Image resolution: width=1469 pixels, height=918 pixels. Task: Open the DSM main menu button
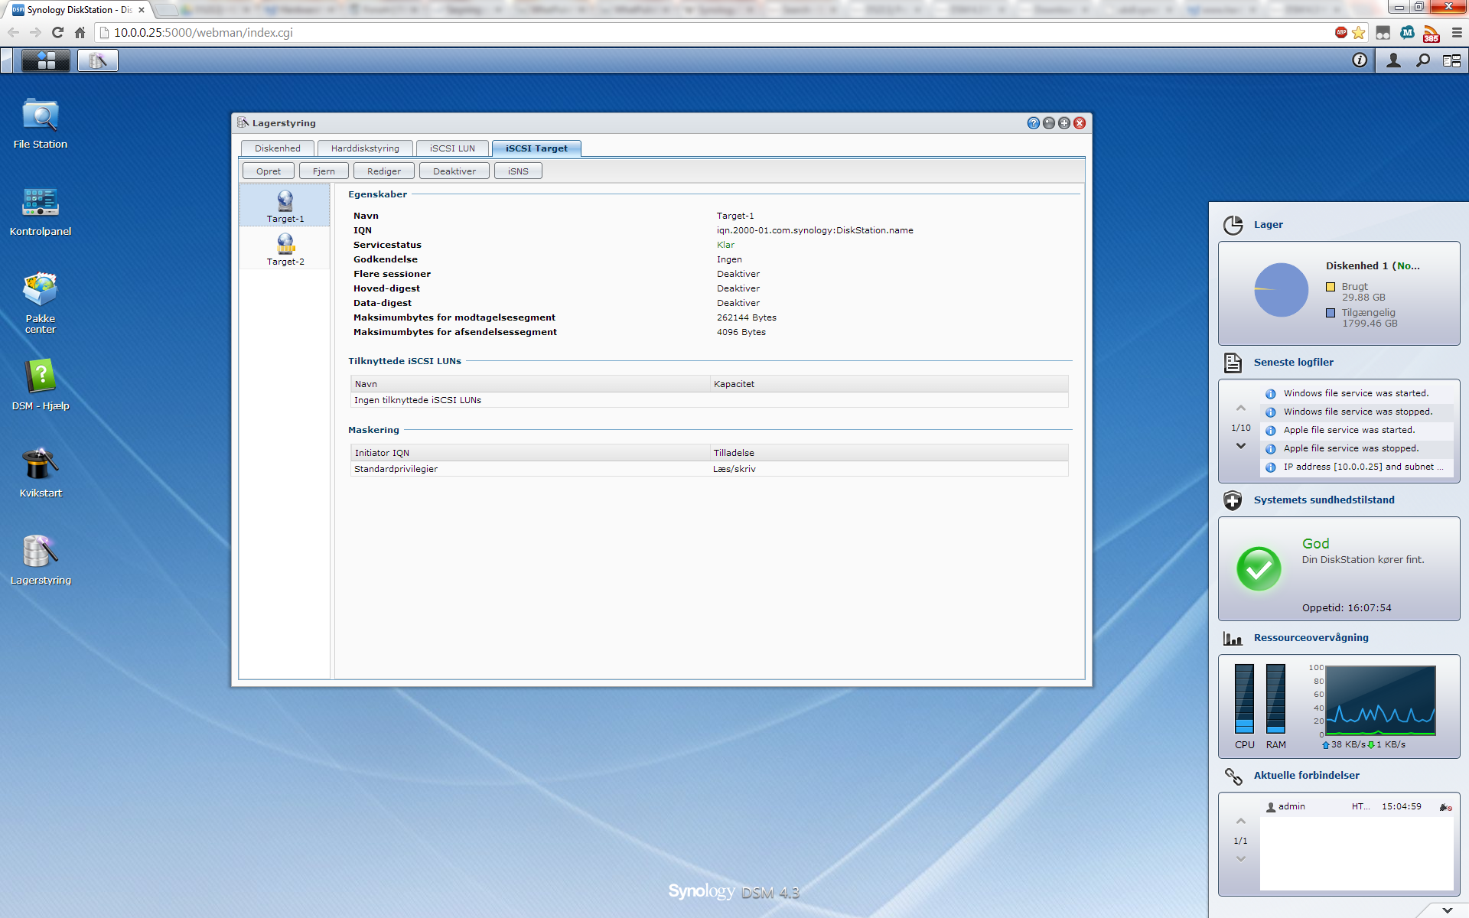(46, 60)
